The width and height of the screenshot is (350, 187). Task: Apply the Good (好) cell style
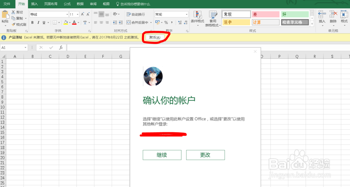[295, 14]
